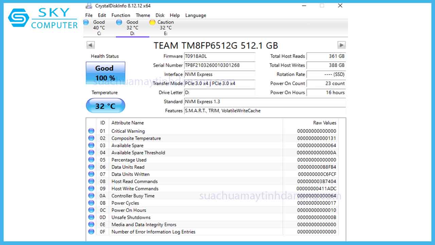Click Power On Hours value 16 hours

pos(326,93)
